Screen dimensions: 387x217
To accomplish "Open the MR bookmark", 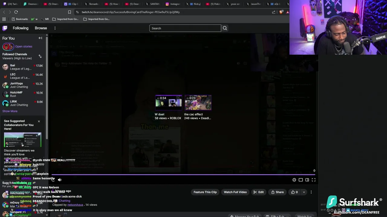I will coord(45,19).
